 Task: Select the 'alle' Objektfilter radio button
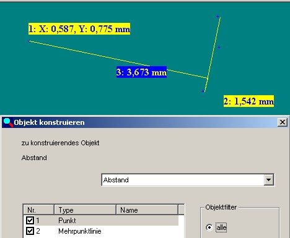pos(209,227)
